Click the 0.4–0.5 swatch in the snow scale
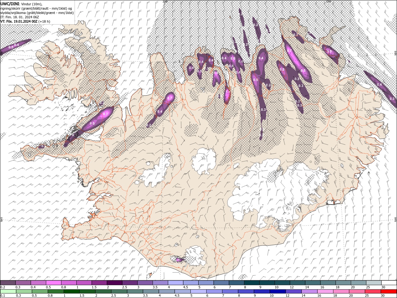This screenshot has width=397, height=298. click(38, 283)
